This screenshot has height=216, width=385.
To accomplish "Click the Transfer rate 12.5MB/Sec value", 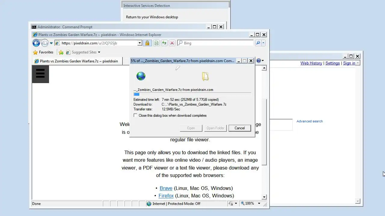I will point(171,109).
